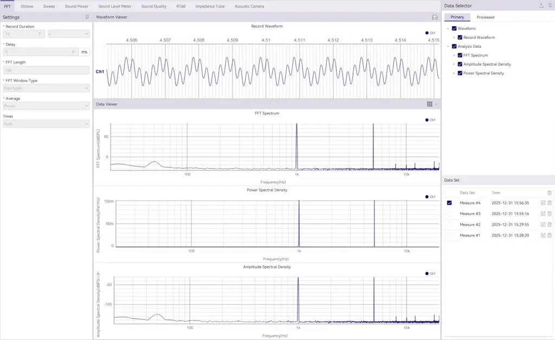Open the Processed tab in Data Selector
The width and height of the screenshot is (555, 340).
click(x=485, y=17)
